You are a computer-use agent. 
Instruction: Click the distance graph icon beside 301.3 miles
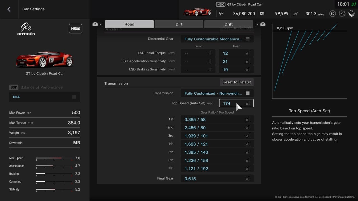[x=296, y=13]
